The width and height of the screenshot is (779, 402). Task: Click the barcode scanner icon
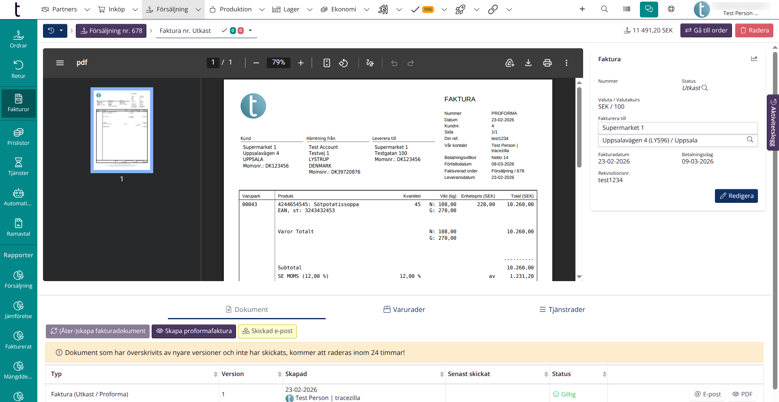[627, 9]
